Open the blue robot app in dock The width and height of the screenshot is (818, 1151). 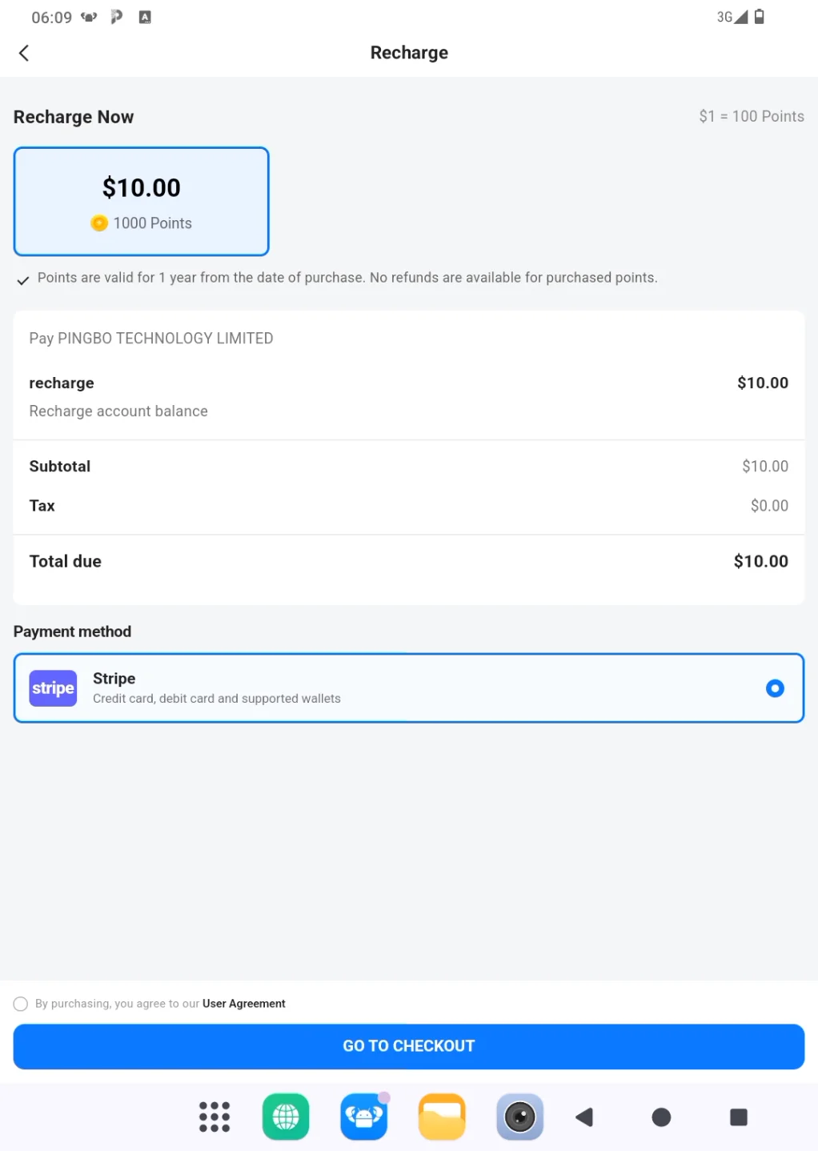[x=364, y=1117]
